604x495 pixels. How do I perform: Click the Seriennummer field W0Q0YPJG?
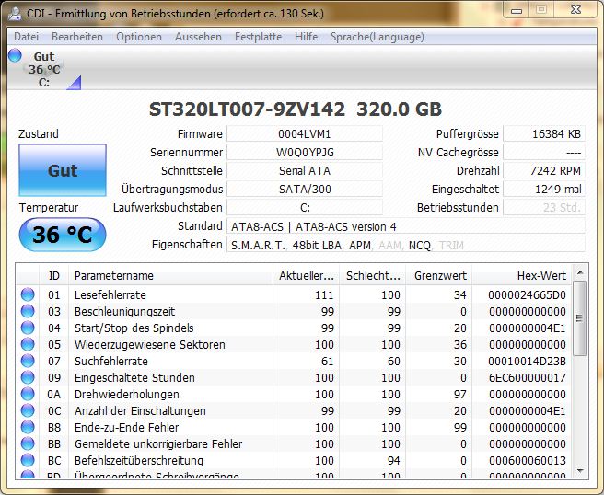click(x=305, y=153)
